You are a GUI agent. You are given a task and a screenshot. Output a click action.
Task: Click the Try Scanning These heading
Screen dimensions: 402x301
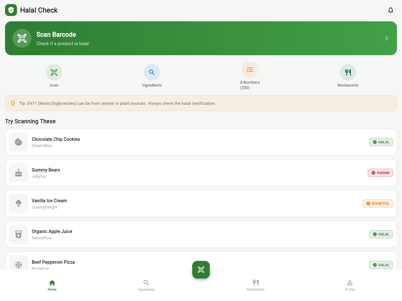click(x=30, y=121)
